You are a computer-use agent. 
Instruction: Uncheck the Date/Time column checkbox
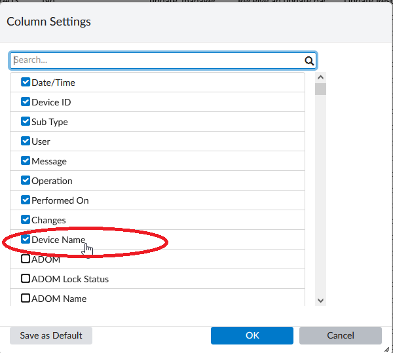(26, 83)
